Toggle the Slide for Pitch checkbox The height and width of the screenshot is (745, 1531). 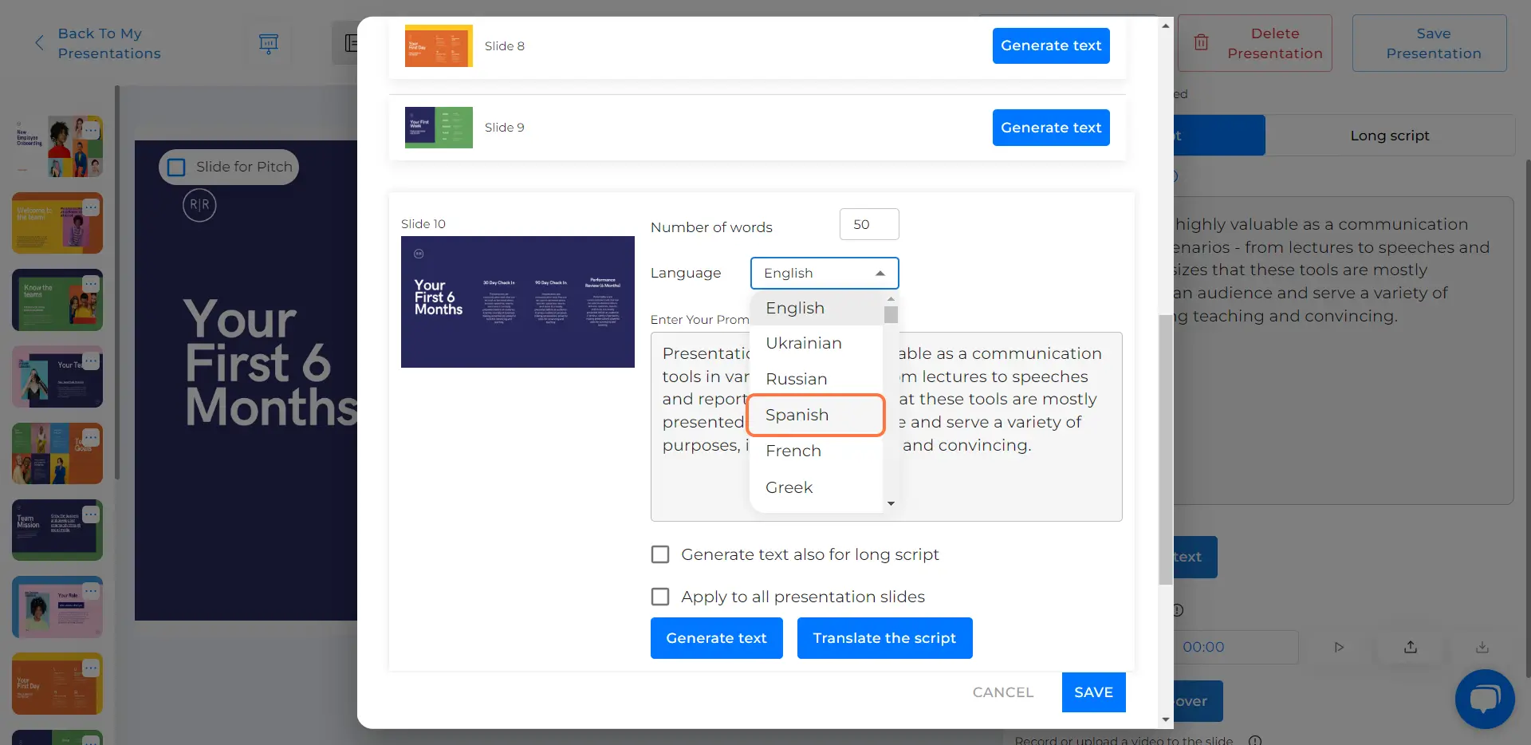tap(176, 167)
